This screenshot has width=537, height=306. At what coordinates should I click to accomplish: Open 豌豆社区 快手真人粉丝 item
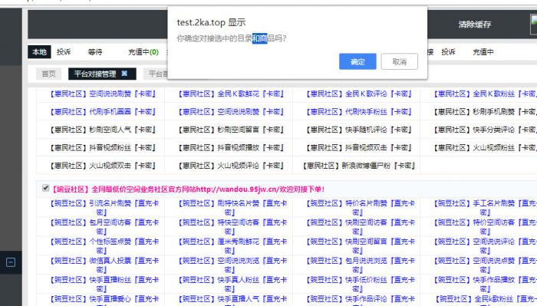232,284
